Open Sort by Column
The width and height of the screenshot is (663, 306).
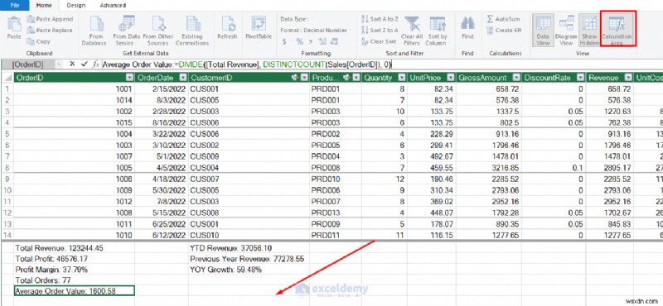click(437, 31)
